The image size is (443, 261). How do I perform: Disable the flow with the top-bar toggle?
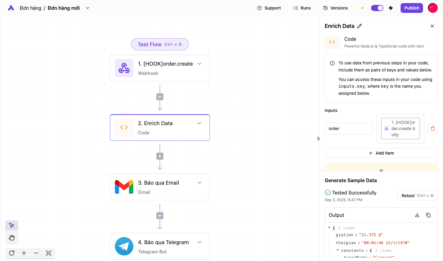(x=377, y=8)
